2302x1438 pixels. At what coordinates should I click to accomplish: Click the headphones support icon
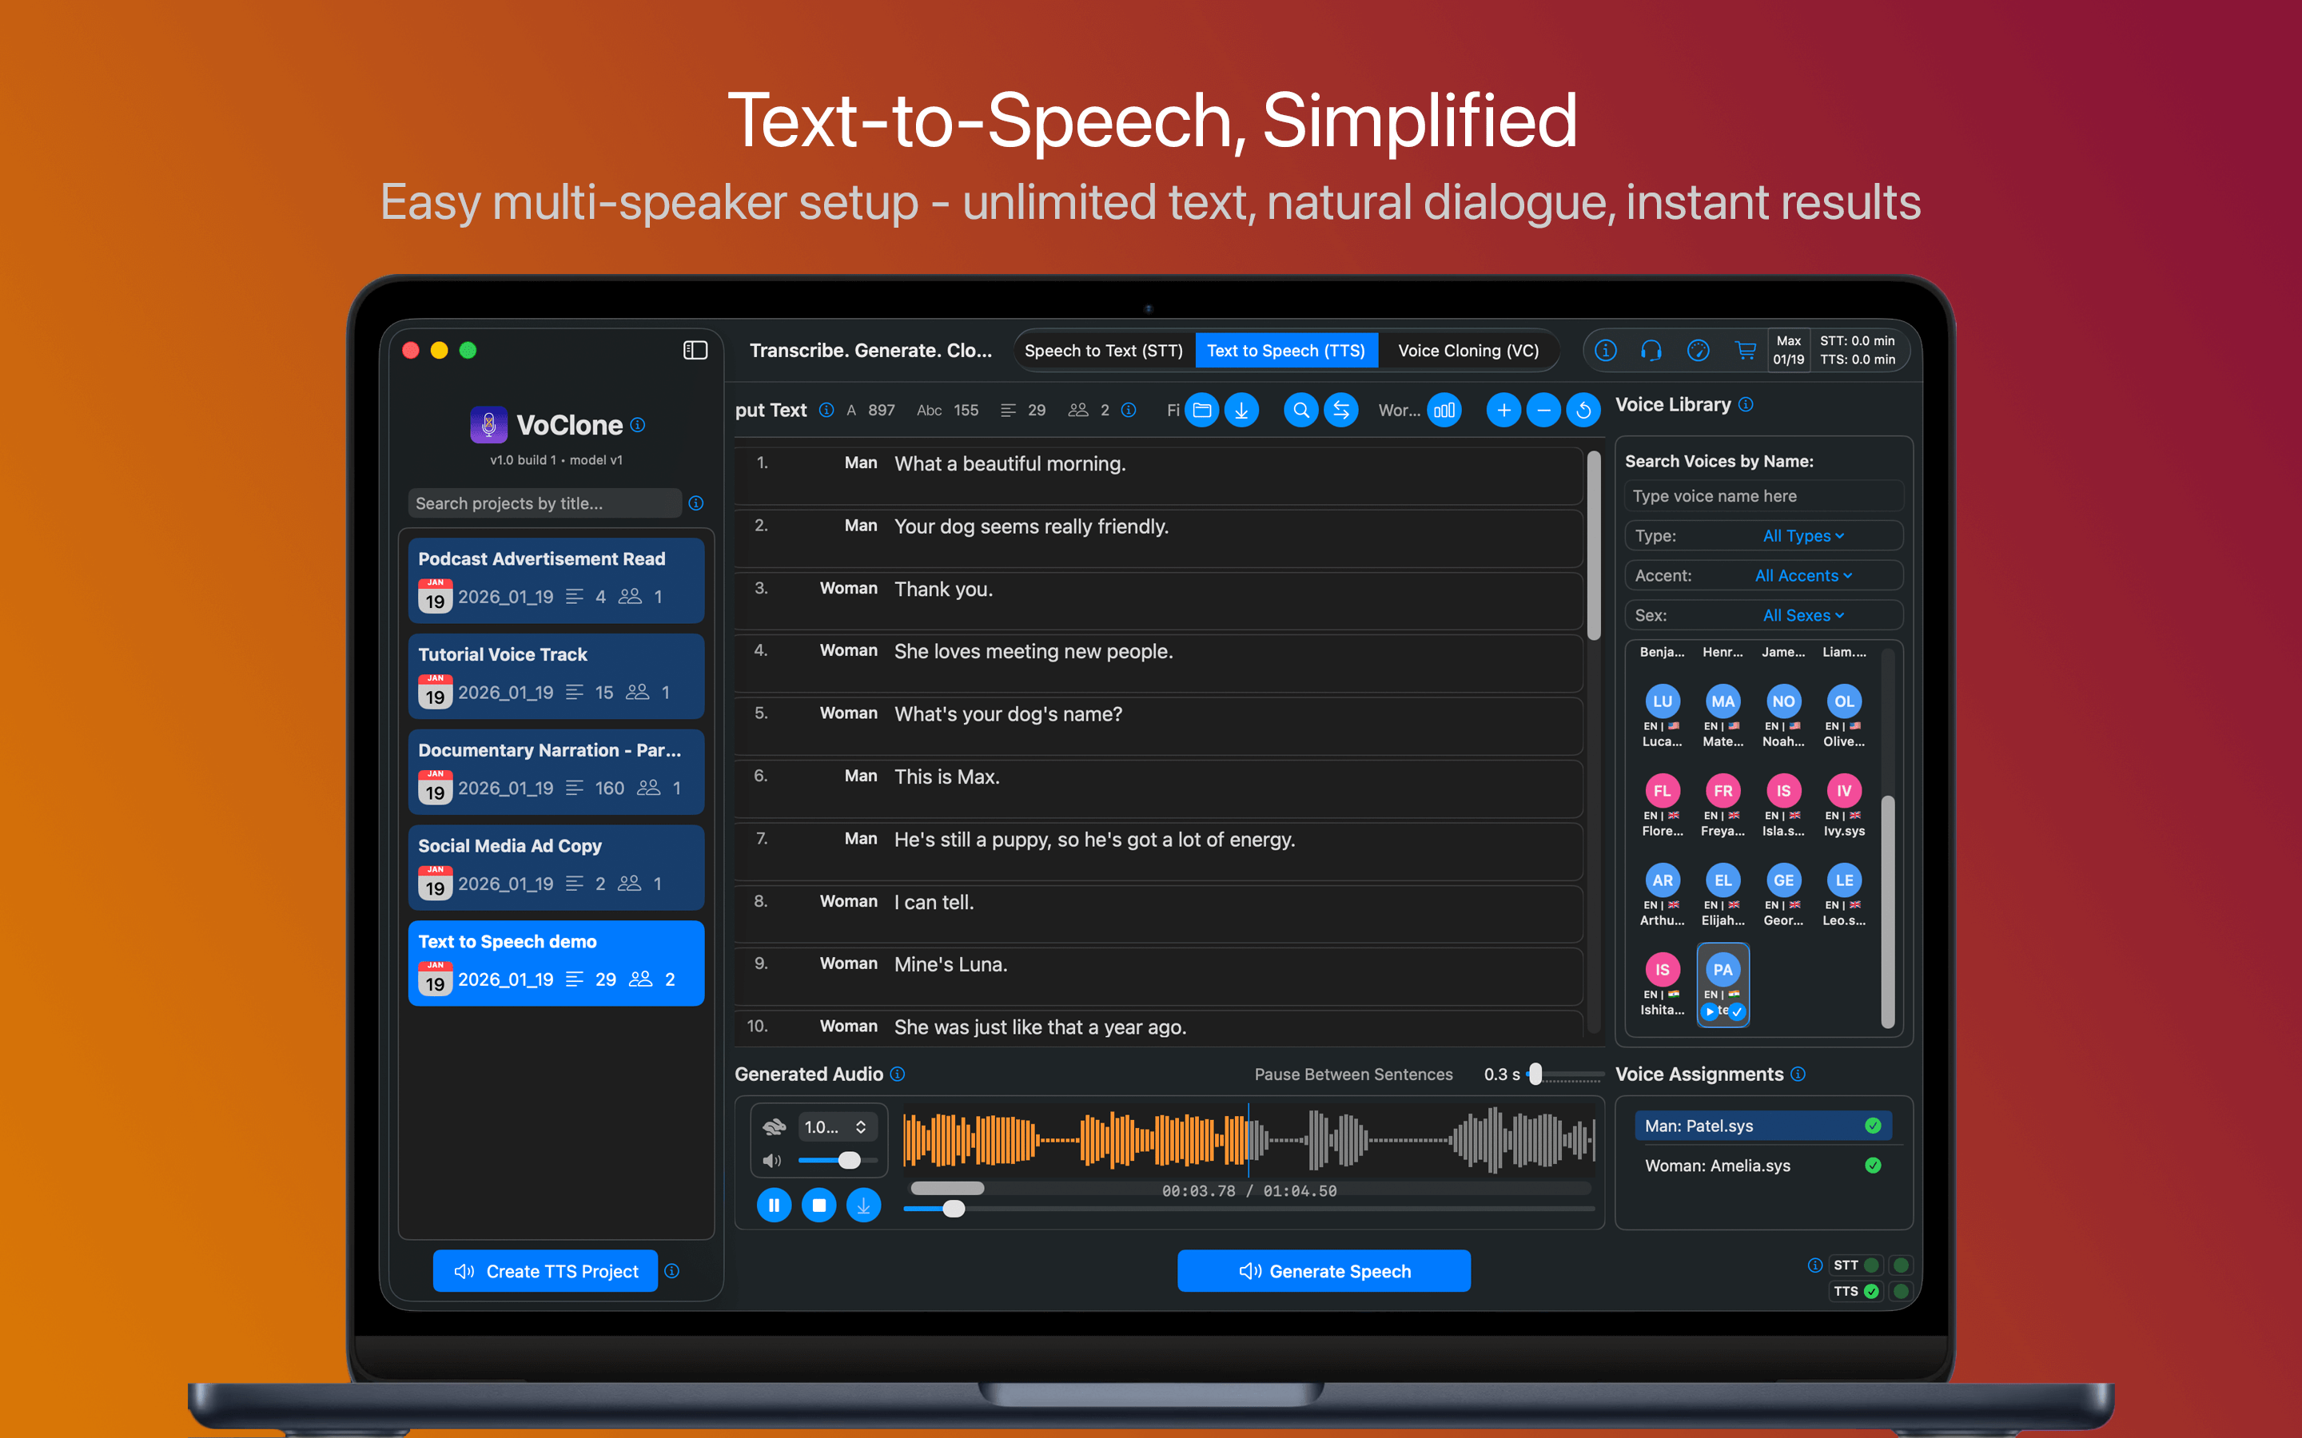click(1651, 350)
